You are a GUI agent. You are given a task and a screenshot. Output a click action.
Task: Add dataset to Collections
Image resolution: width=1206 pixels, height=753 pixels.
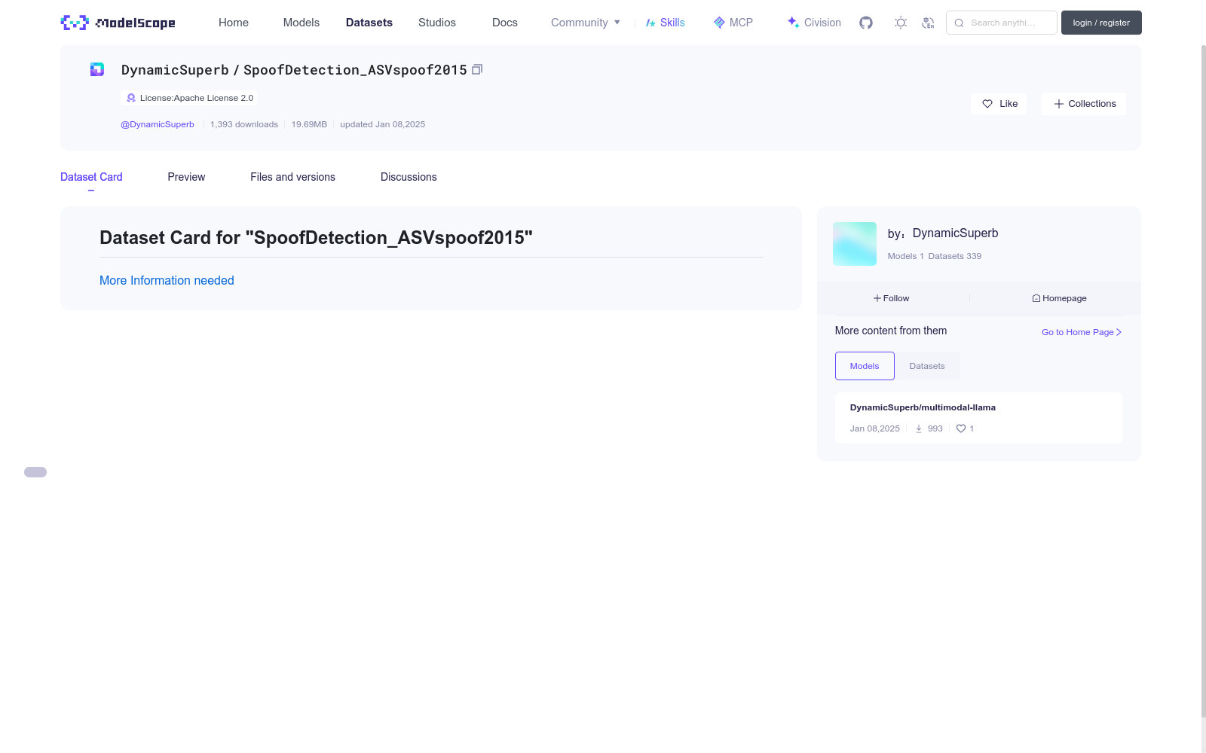(1084, 104)
